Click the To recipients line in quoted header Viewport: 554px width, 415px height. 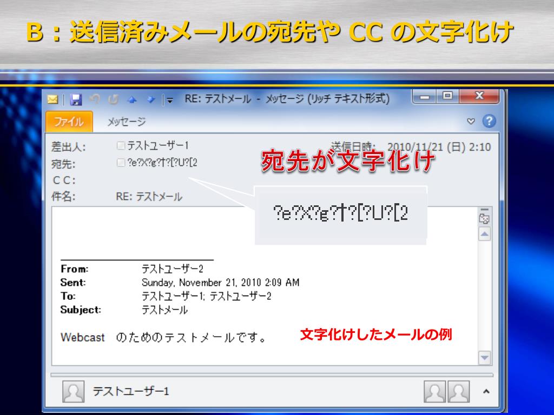click(x=206, y=296)
